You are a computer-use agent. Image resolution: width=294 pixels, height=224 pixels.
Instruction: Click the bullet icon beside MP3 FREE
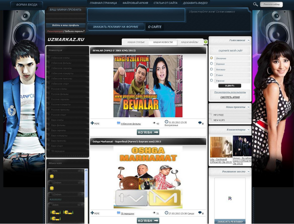coord(211,115)
